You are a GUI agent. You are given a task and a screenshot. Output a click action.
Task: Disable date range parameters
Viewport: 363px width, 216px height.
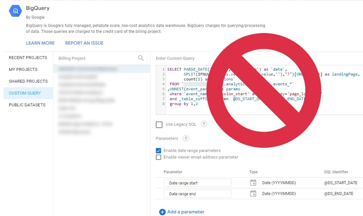(159, 150)
